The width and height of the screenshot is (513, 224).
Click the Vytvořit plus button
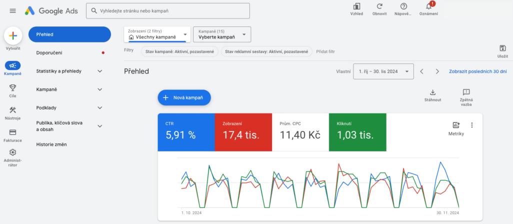coord(13,35)
